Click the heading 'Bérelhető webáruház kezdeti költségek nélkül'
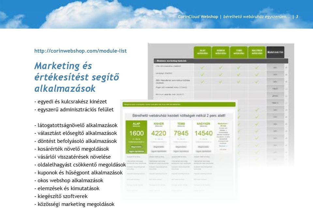313x208 pixels. 179,116
